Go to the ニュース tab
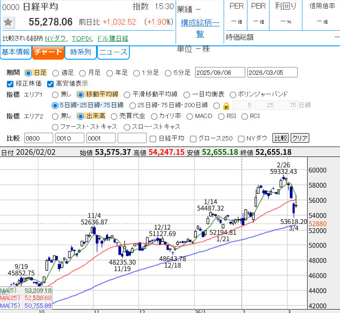This screenshot has width=340, height=313. coord(113,52)
